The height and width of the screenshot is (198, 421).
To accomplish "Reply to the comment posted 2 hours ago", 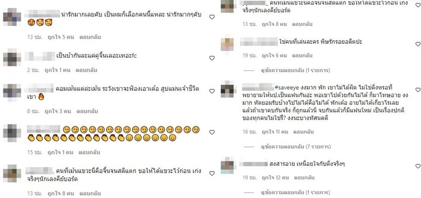I will [x=86, y=70].
